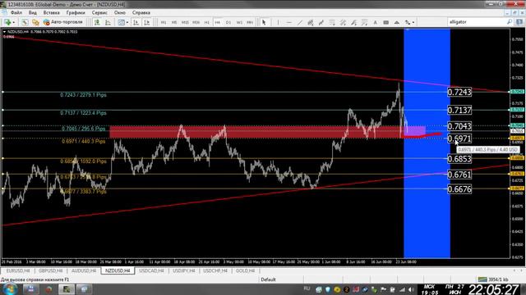Image resolution: width=526 pixels, height=295 pixels.
Task: Click the 0.7137 price level label
Action: point(459,110)
